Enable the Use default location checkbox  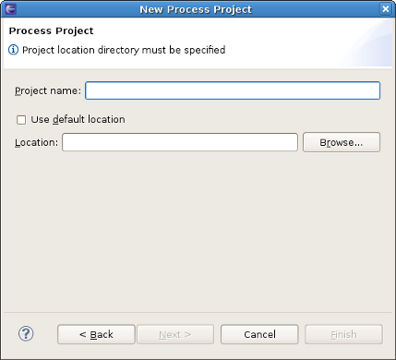click(x=21, y=120)
